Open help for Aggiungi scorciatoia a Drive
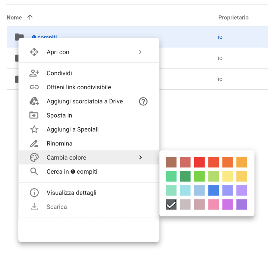The height and width of the screenshot is (253, 268). click(x=143, y=101)
